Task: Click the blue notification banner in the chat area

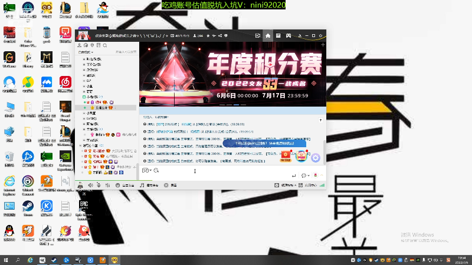Action: (x=264, y=143)
